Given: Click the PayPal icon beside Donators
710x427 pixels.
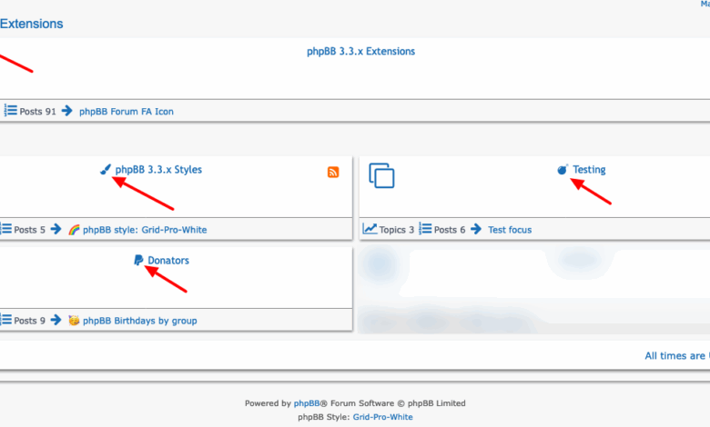Looking at the screenshot, I should (x=137, y=261).
